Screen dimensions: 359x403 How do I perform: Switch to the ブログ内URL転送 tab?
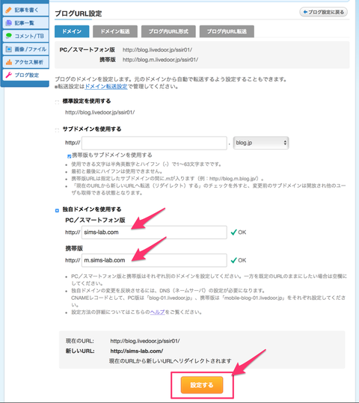227,31
